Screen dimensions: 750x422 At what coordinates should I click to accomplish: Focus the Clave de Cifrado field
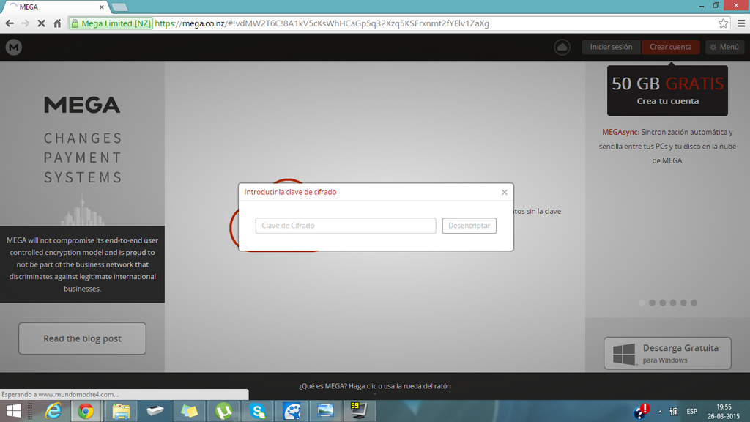click(346, 226)
